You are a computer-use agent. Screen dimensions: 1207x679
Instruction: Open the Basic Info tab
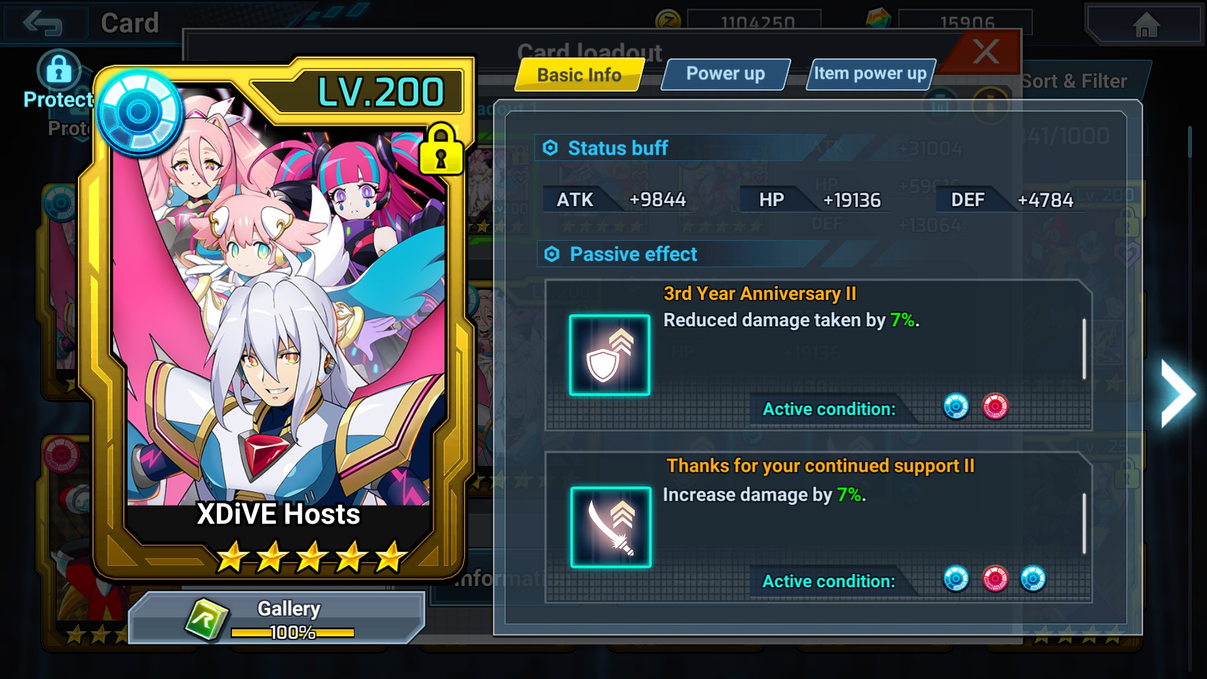tap(579, 75)
